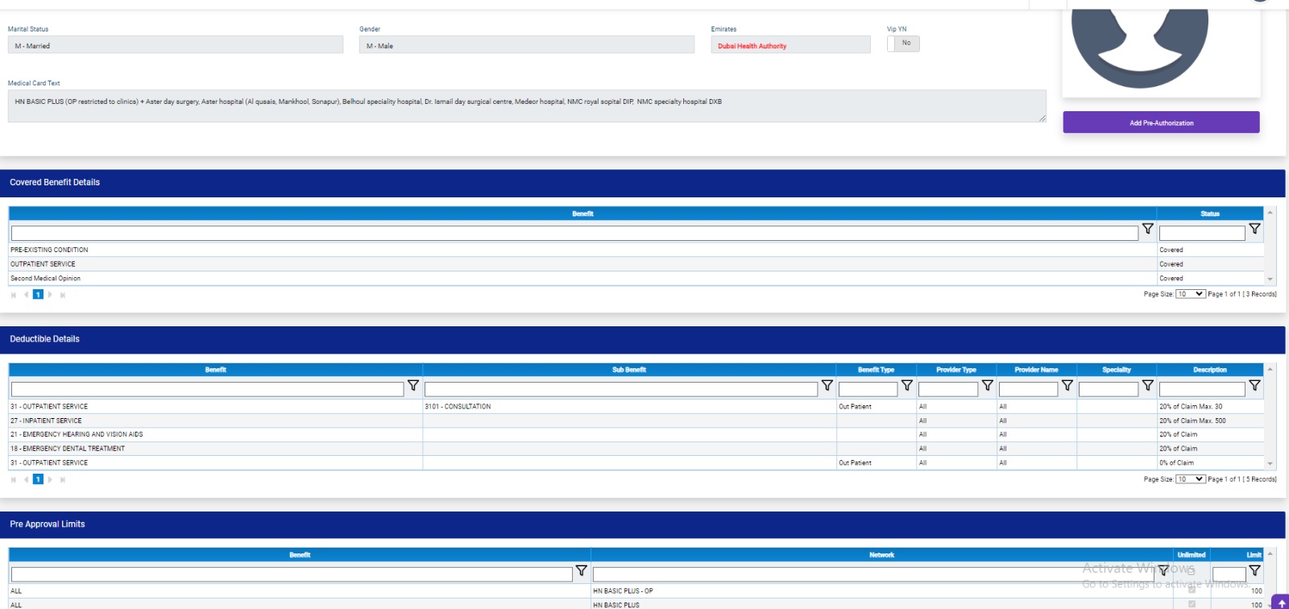
Task: Open Page Size dropdown in Deductible Details
Action: point(1190,479)
